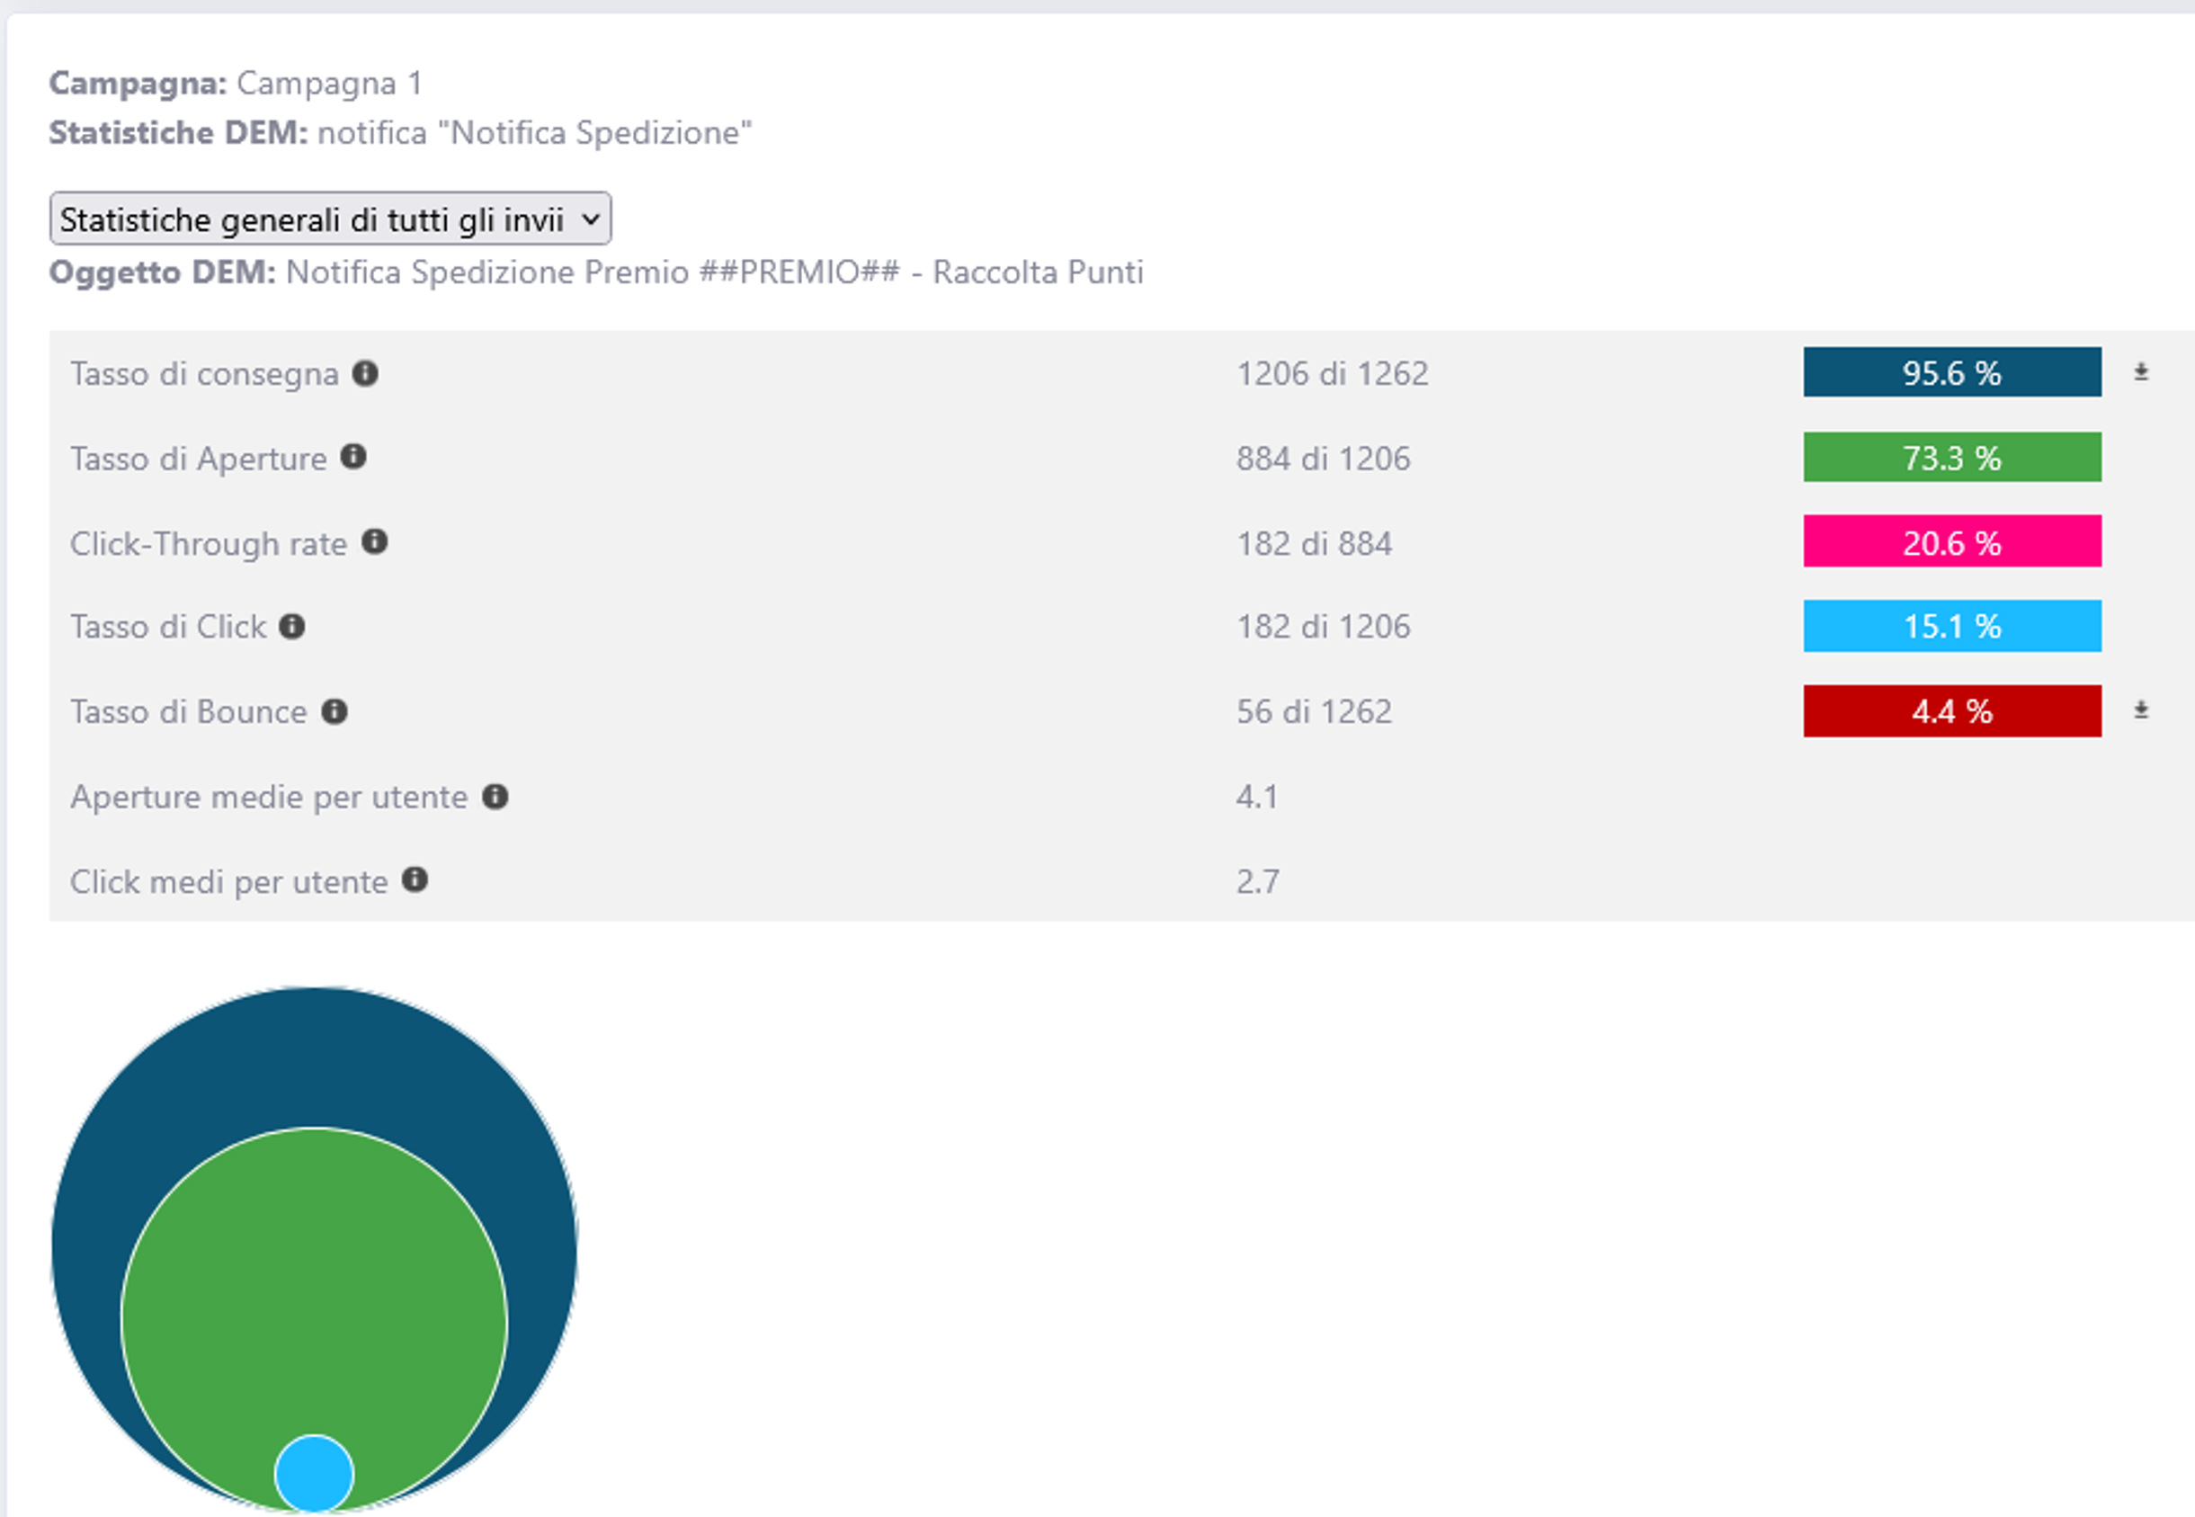Click info icon next to Tasso di consegna

click(x=365, y=373)
